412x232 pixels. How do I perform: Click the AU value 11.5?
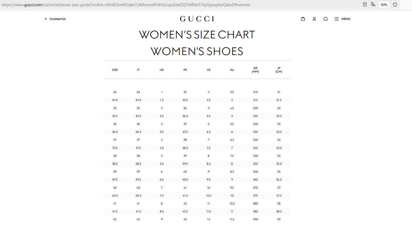pyautogui.click(x=232, y=219)
